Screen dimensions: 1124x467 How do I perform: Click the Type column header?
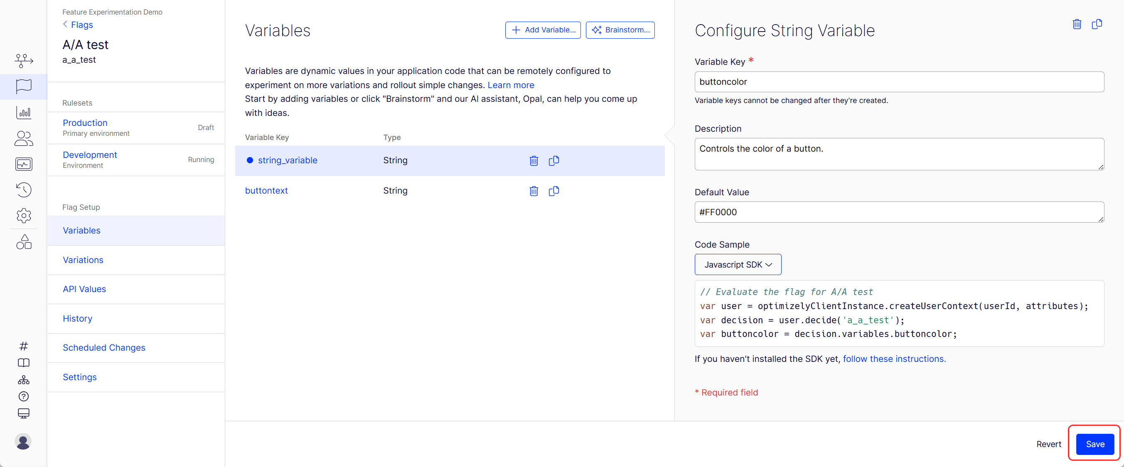pyautogui.click(x=392, y=138)
